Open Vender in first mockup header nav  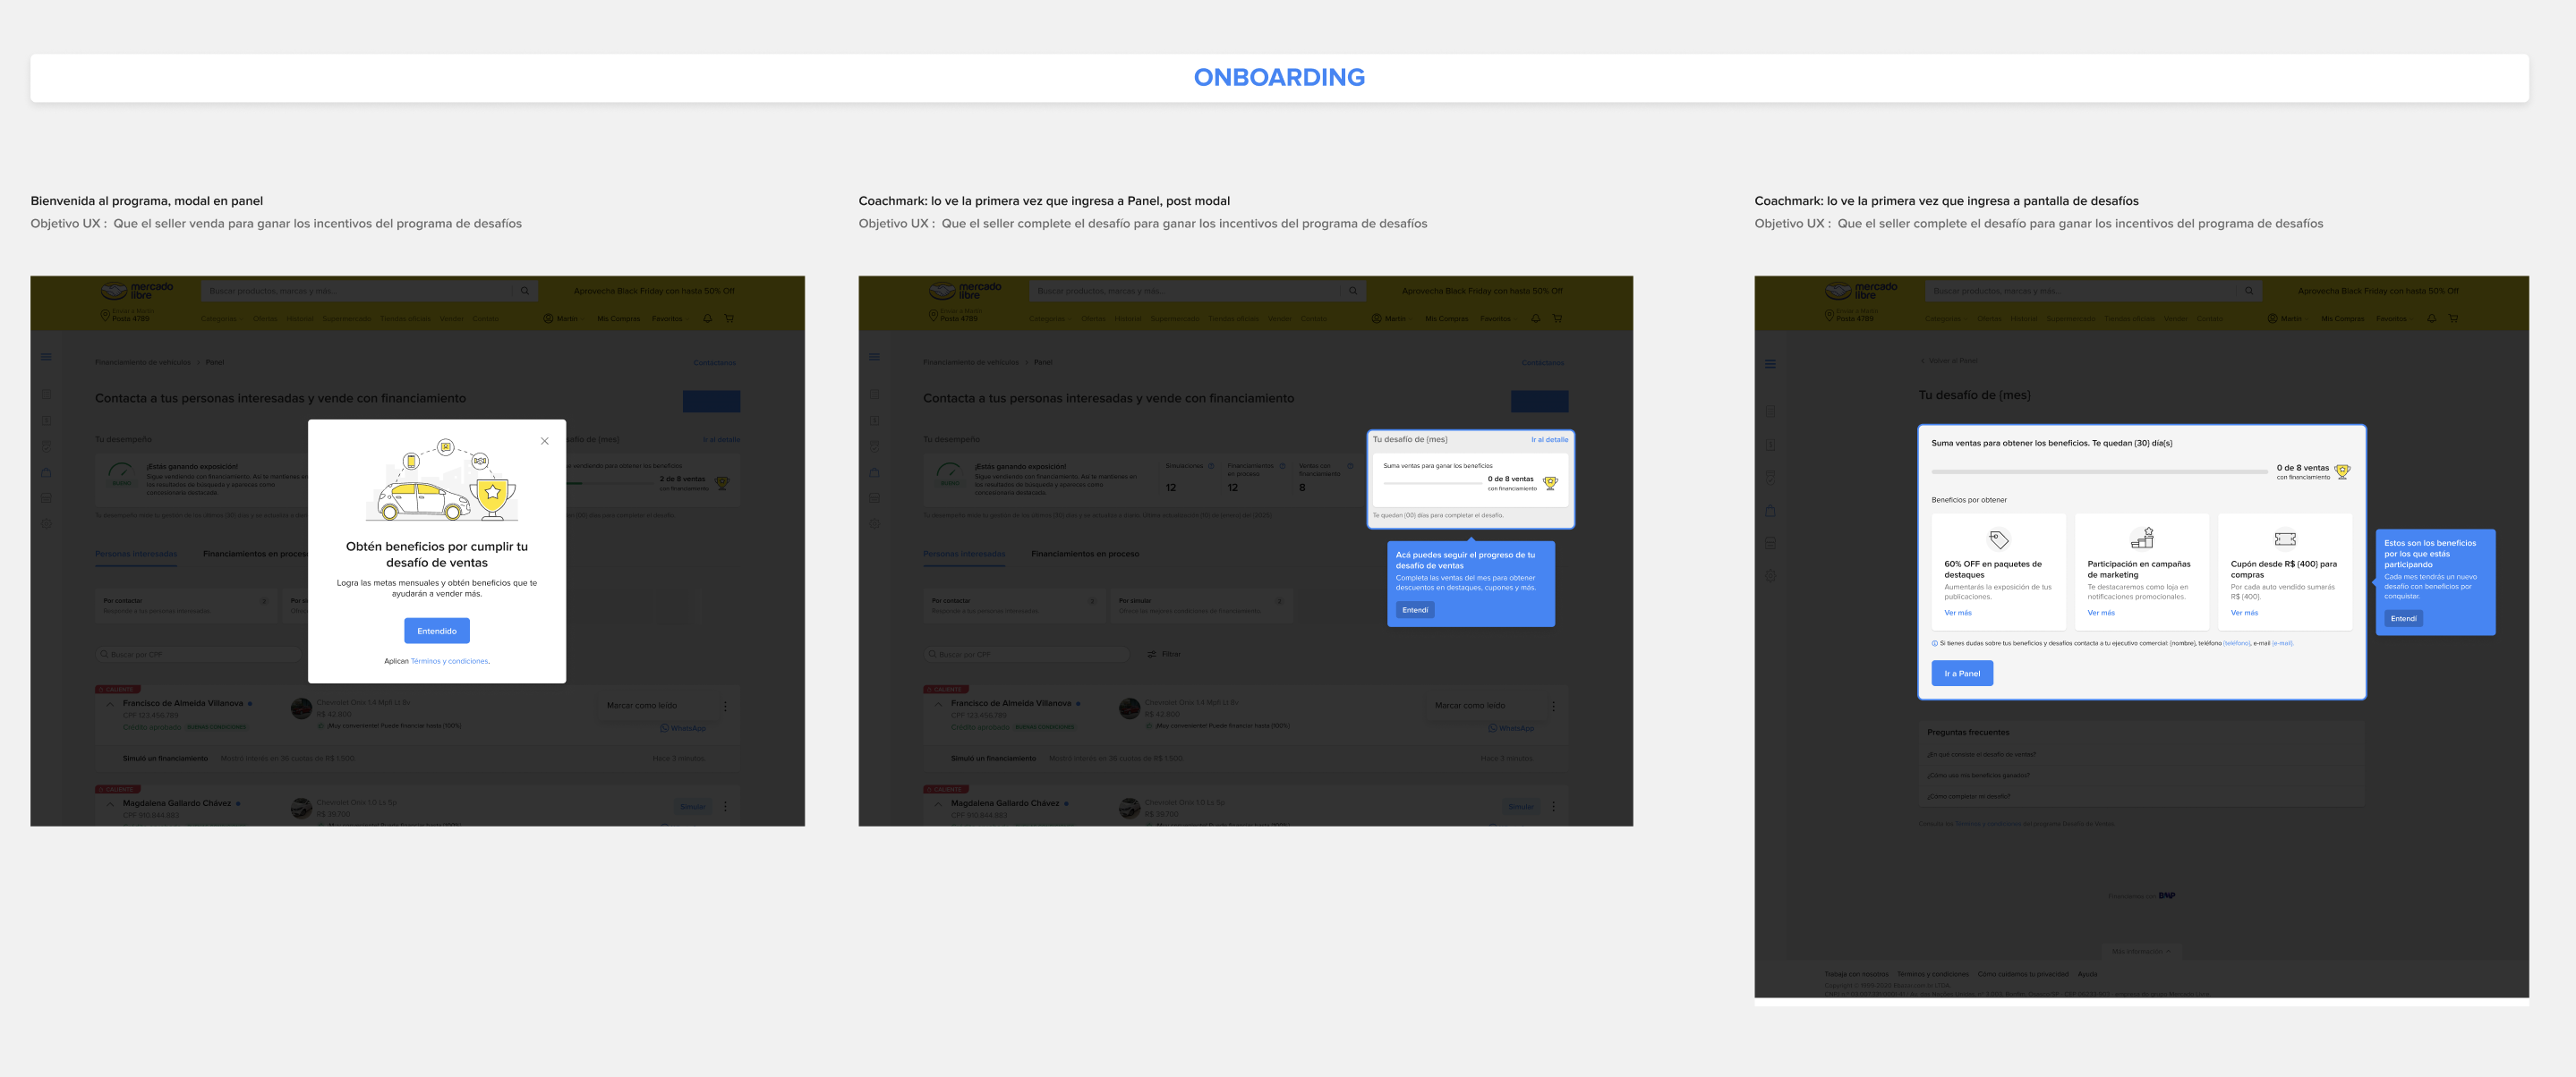451,318
